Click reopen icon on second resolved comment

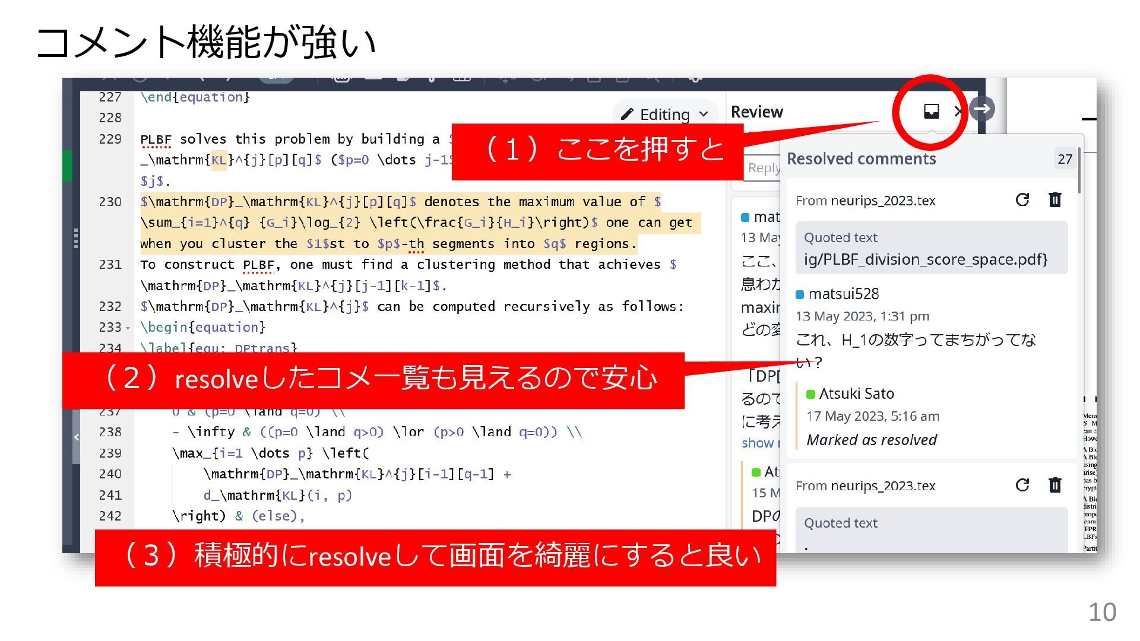click(1022, 485)
